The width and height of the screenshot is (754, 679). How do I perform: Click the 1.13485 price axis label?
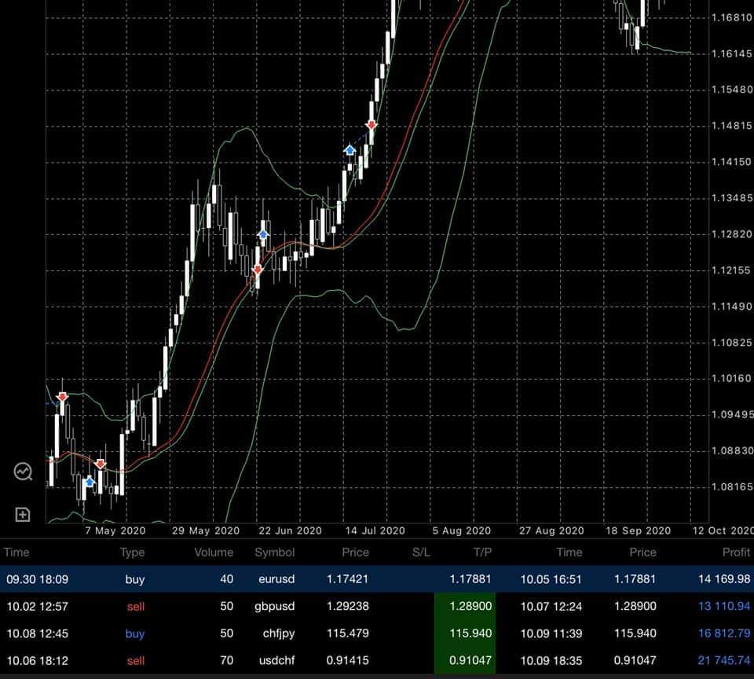pyautogui.click(x=732, y=198)
